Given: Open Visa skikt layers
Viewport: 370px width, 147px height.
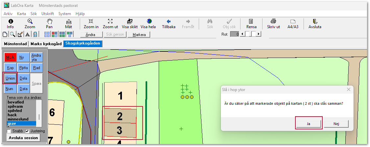Looking at the screenshot, I should 130,24.
